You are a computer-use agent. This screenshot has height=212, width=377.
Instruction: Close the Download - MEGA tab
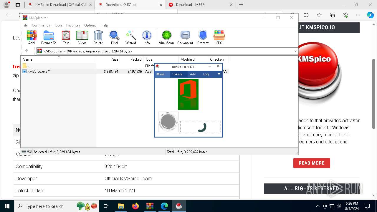tap(231, 5)
